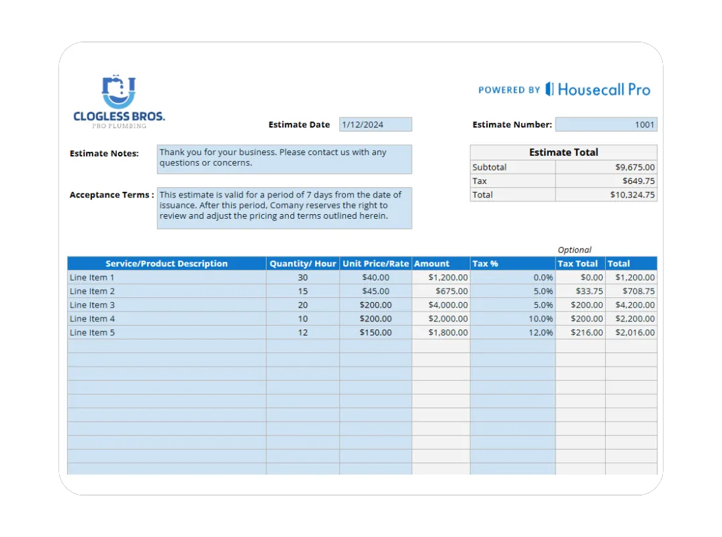The image size is (722, 537).
Task: Select the Optional label above Tax Total
Action: click(574, 249)
